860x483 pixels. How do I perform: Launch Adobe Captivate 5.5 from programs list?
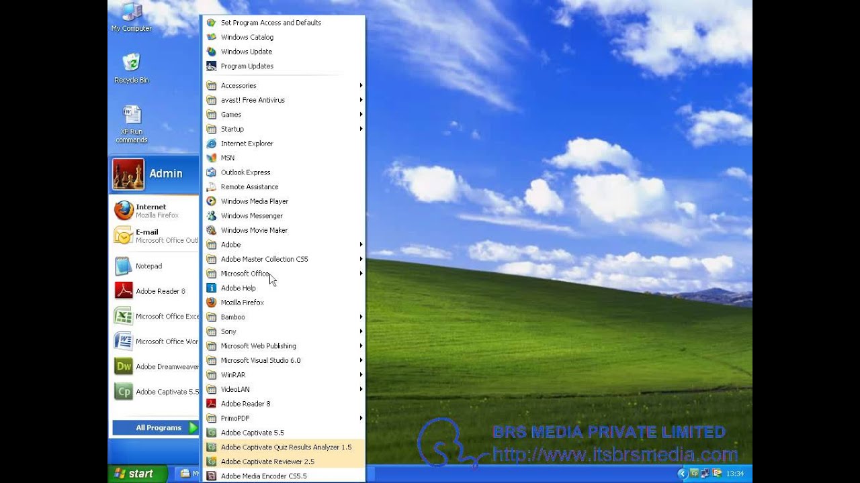(284, 433)
